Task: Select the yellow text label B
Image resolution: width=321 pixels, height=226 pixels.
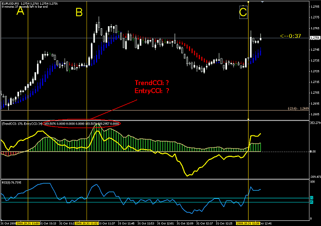Action: tap(79, 12)
